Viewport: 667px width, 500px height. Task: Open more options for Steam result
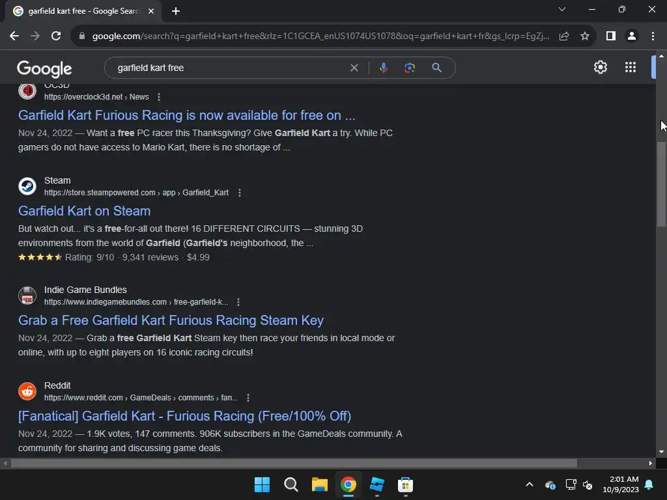click(x=240, y=193)
